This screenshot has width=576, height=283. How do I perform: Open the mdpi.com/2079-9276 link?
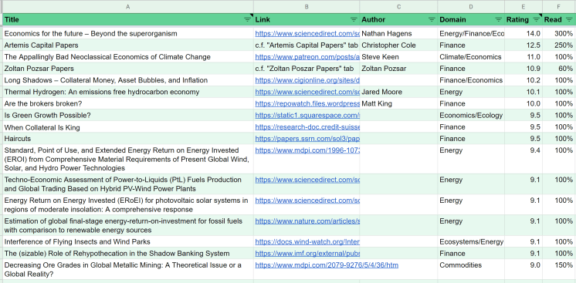pyautogui.click(x=327, y=265)
